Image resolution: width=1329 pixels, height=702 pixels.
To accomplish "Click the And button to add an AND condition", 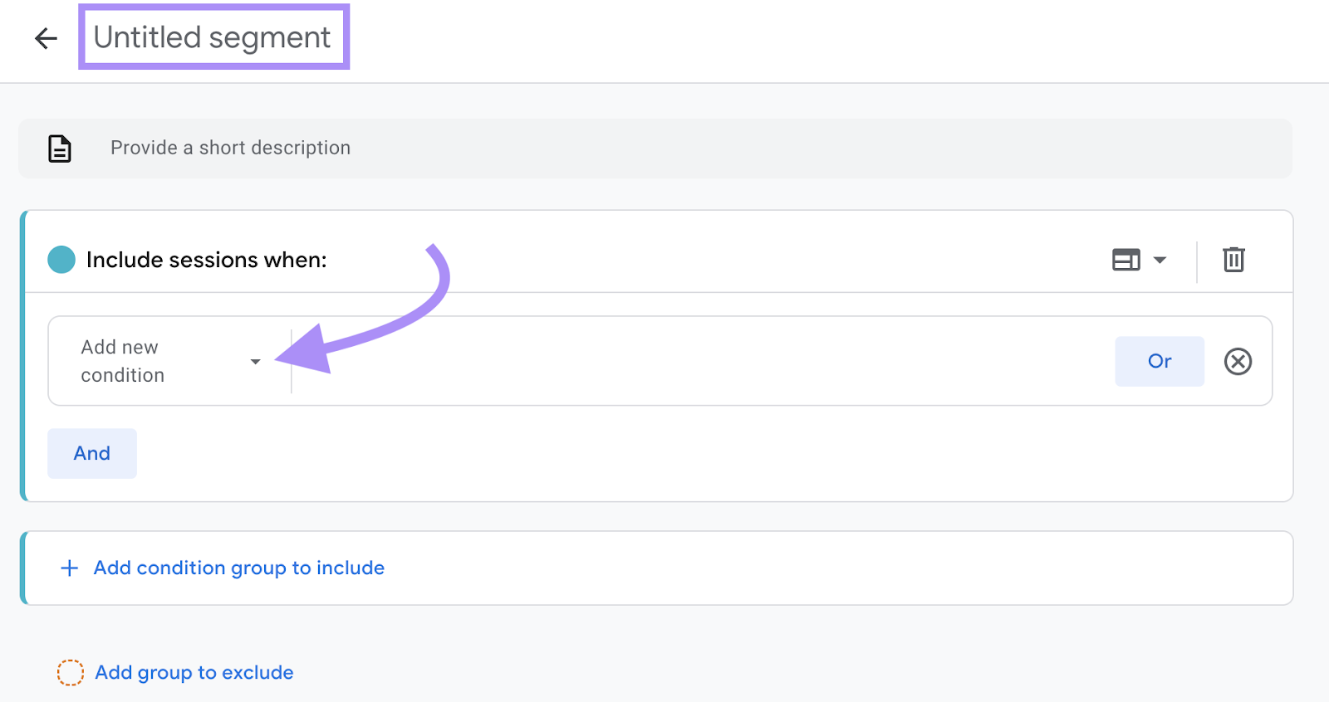I will [91, 453].
